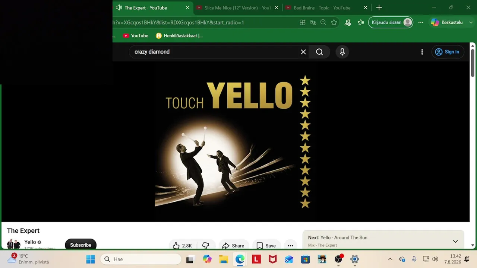Clear the 'crazy diamond' search text
This screenshot has width=477, height=268.
[x=303, y=52]
